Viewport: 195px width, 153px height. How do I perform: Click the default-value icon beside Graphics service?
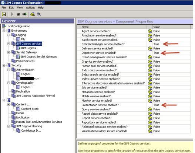pyautogui.click(x=150, y=62)
